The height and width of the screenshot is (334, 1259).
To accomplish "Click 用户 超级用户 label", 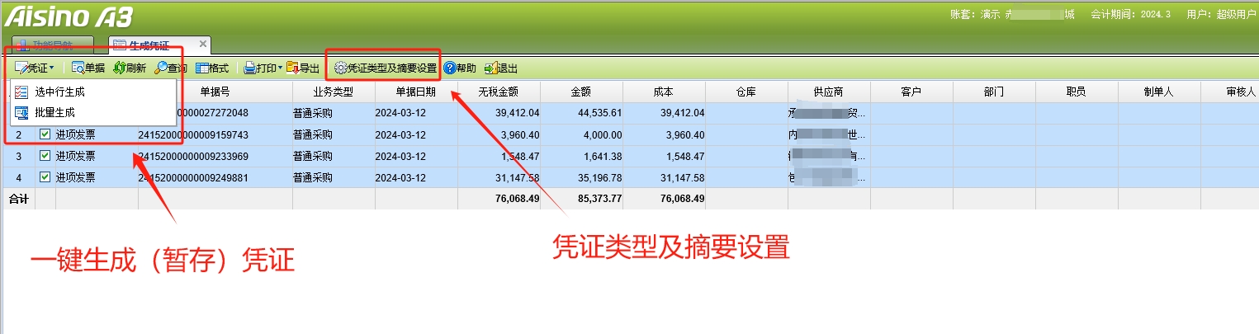I will click(1221, 15).
